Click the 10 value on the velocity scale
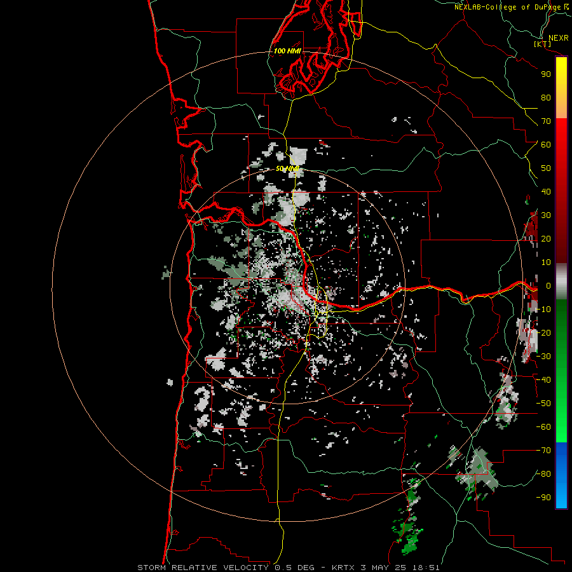 546,262
